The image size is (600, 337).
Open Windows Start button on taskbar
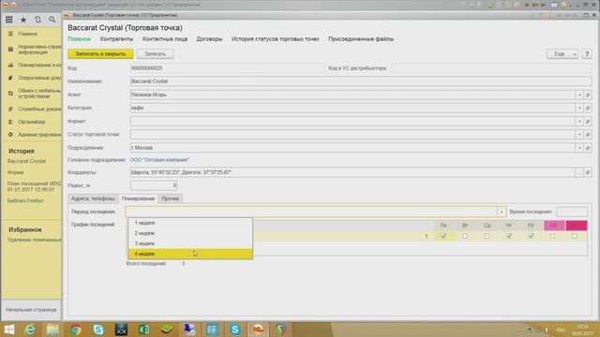pos(8,330)
